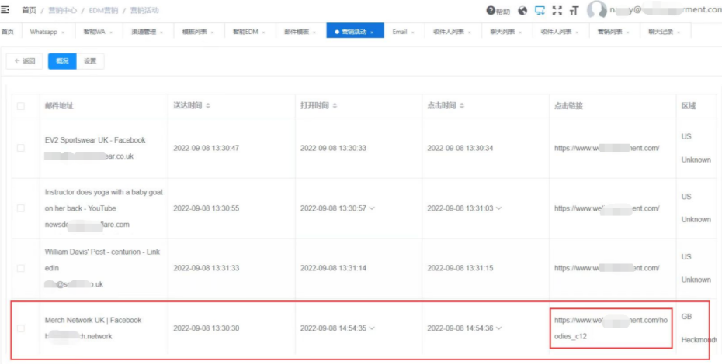Viewport: 722px width, 364px height.
Task: Close the 智能EDM tab with its x
Action: click(x=263, y=33)
